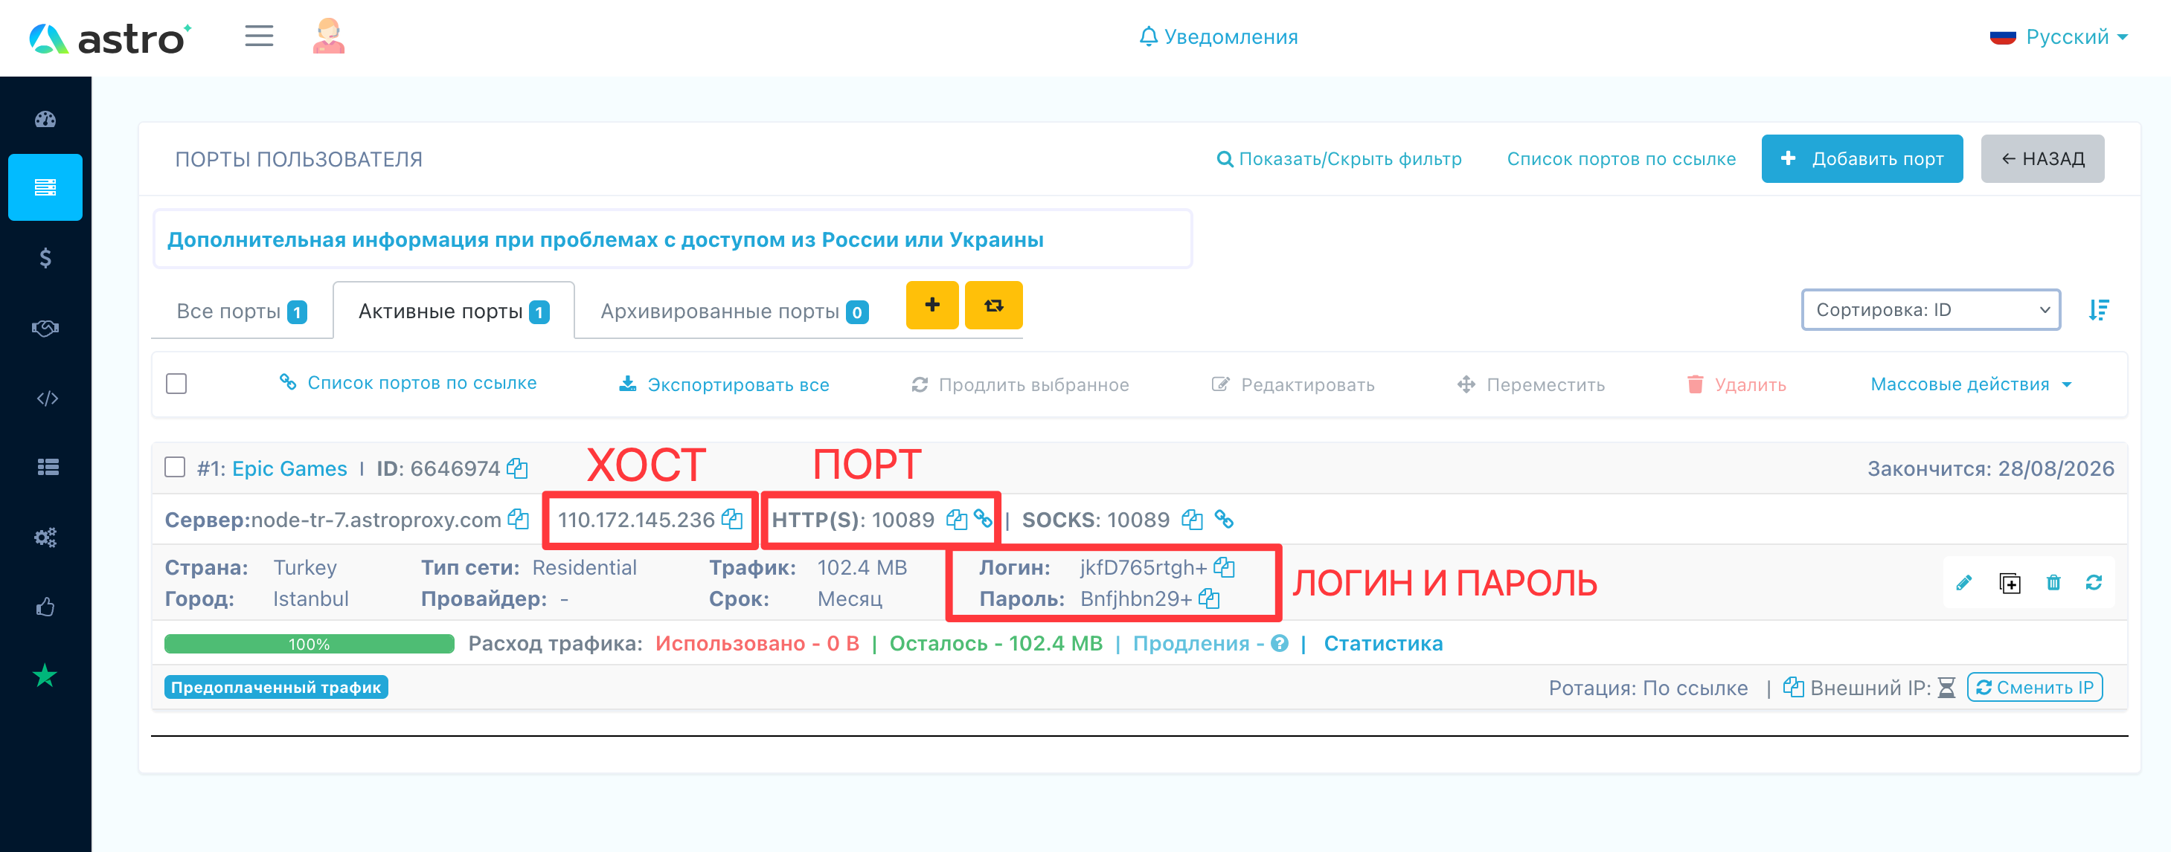The image size is (2171, 852).
Task: Open Уведомления notifications
Action: pyautogui.click(x=1218, y=36)
